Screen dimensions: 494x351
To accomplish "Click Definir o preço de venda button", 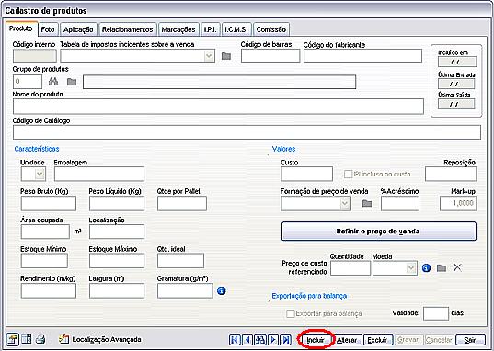I will [x=378, y=232].
